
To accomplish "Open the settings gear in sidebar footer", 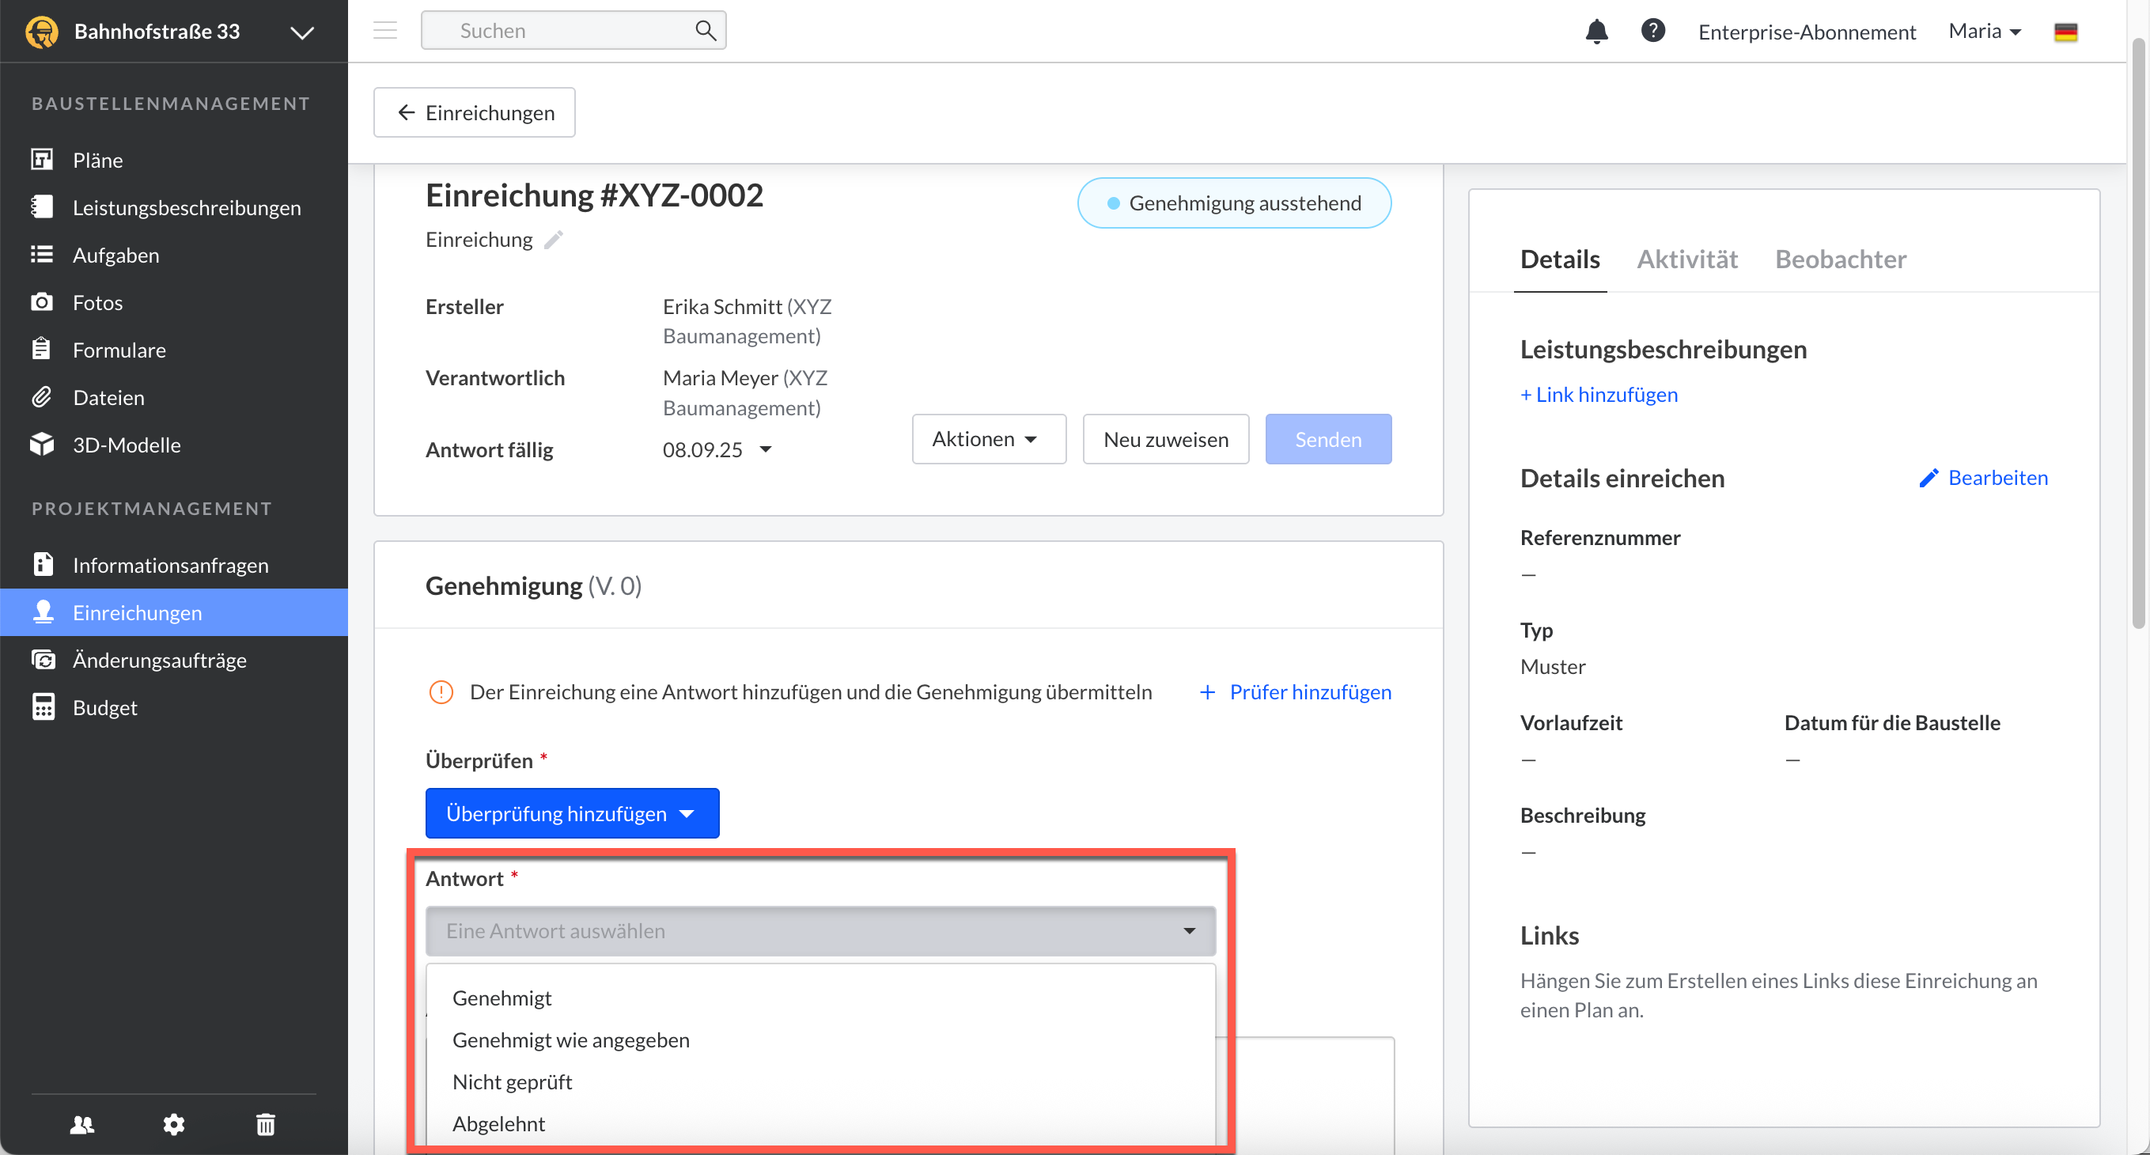I will (173, 1124).
